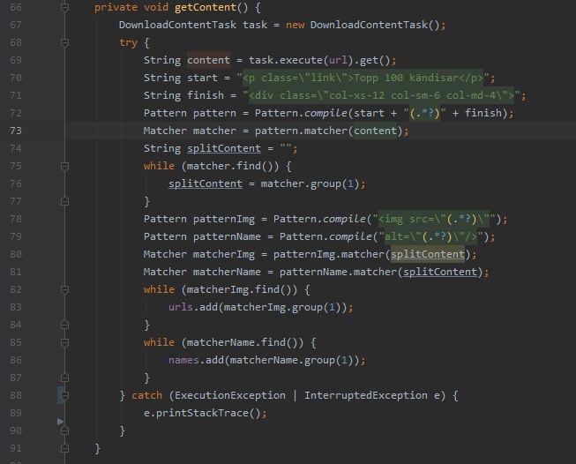This screenshot has height=464, width=576.
Task: Click the 'finish' variable declaration on line 71
Action: click(x=206, y=95)
